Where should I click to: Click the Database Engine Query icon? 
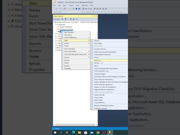[x=94, y=9]
